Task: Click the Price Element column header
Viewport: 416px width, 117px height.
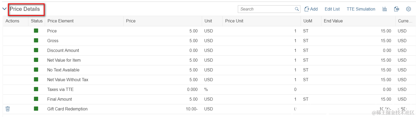Action: click(x=60, y=21)
